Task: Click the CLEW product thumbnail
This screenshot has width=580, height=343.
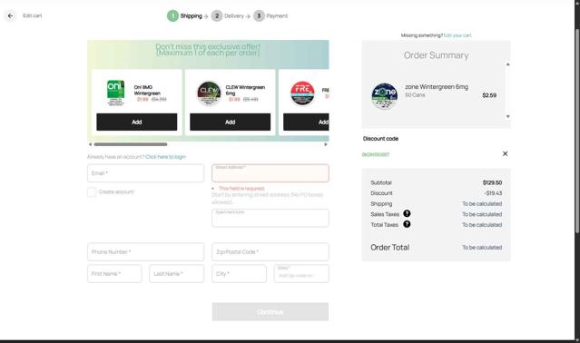Action: (x=209, y=93)
